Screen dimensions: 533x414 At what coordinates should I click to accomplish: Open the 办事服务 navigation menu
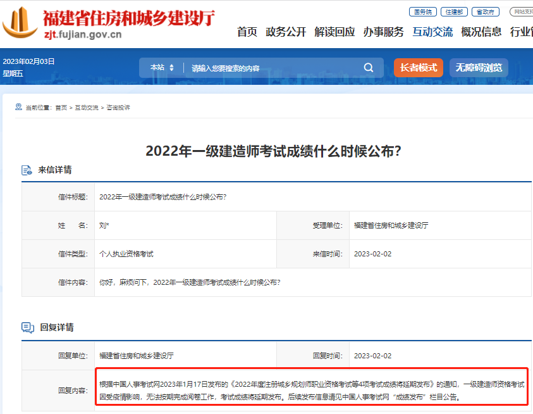383,32
